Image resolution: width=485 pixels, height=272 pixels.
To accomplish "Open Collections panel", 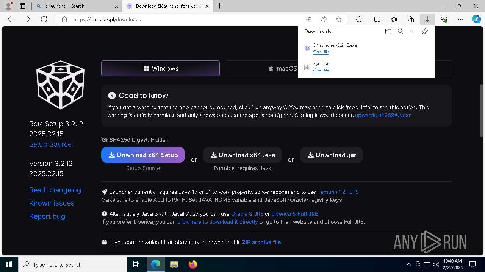I will tap(411, 19).
